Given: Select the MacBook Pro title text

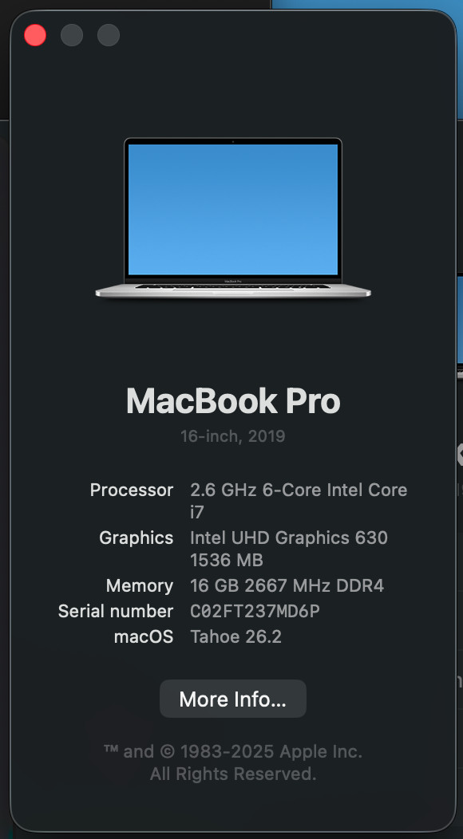Looking at the screenshot, I should point(233,401).
